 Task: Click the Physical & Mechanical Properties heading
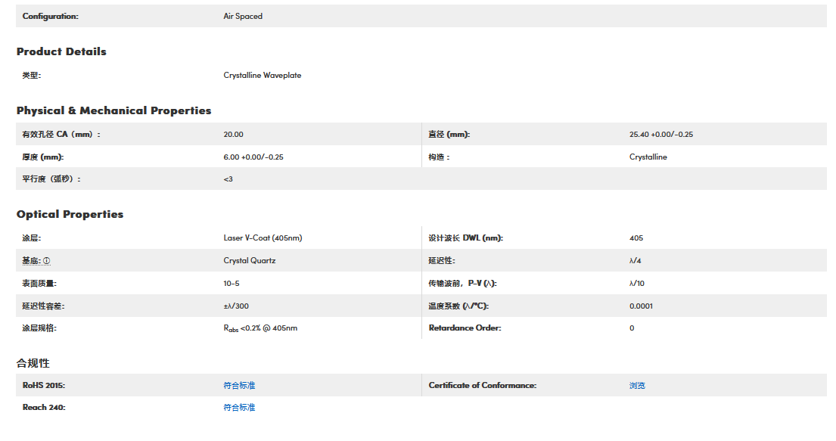[x=113, y=111]
